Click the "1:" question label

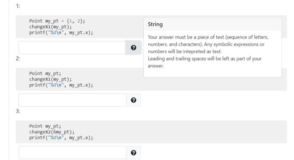(x=18, y=6)
